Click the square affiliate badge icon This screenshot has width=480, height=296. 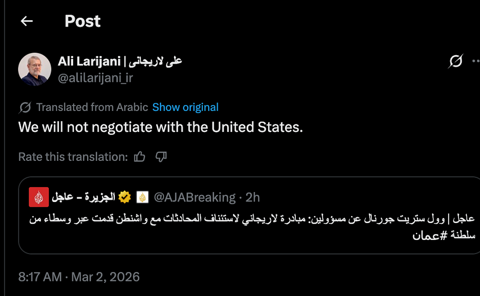[142, 197]
